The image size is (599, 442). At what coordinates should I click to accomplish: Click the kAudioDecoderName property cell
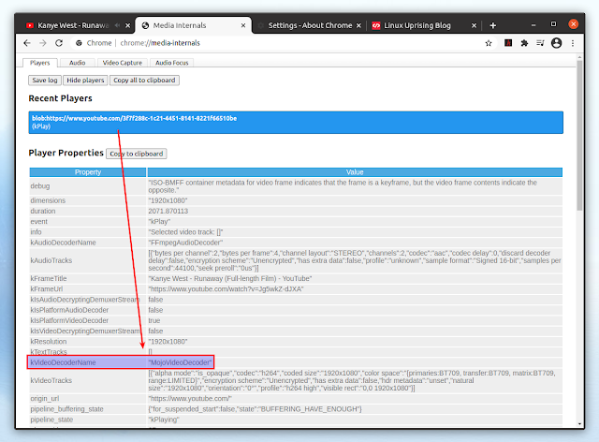coord(88,243)
